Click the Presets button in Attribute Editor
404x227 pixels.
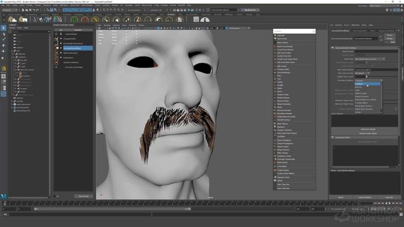(x=389, y=38)
